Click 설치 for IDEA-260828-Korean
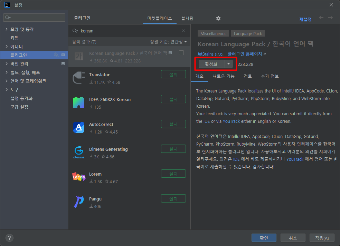340x246 pixels. click(173, 99)
